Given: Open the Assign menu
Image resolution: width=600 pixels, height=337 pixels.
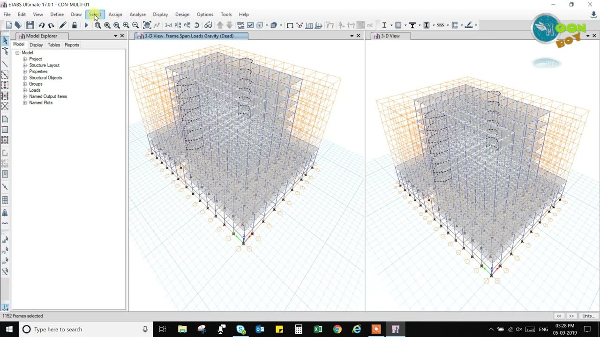Looking at the screenshot, I should [115, 15].
